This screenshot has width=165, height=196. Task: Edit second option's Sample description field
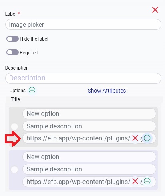tap(89, 169)
